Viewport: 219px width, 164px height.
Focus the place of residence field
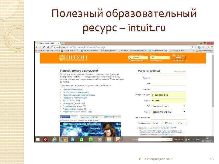tap(169, 118)
